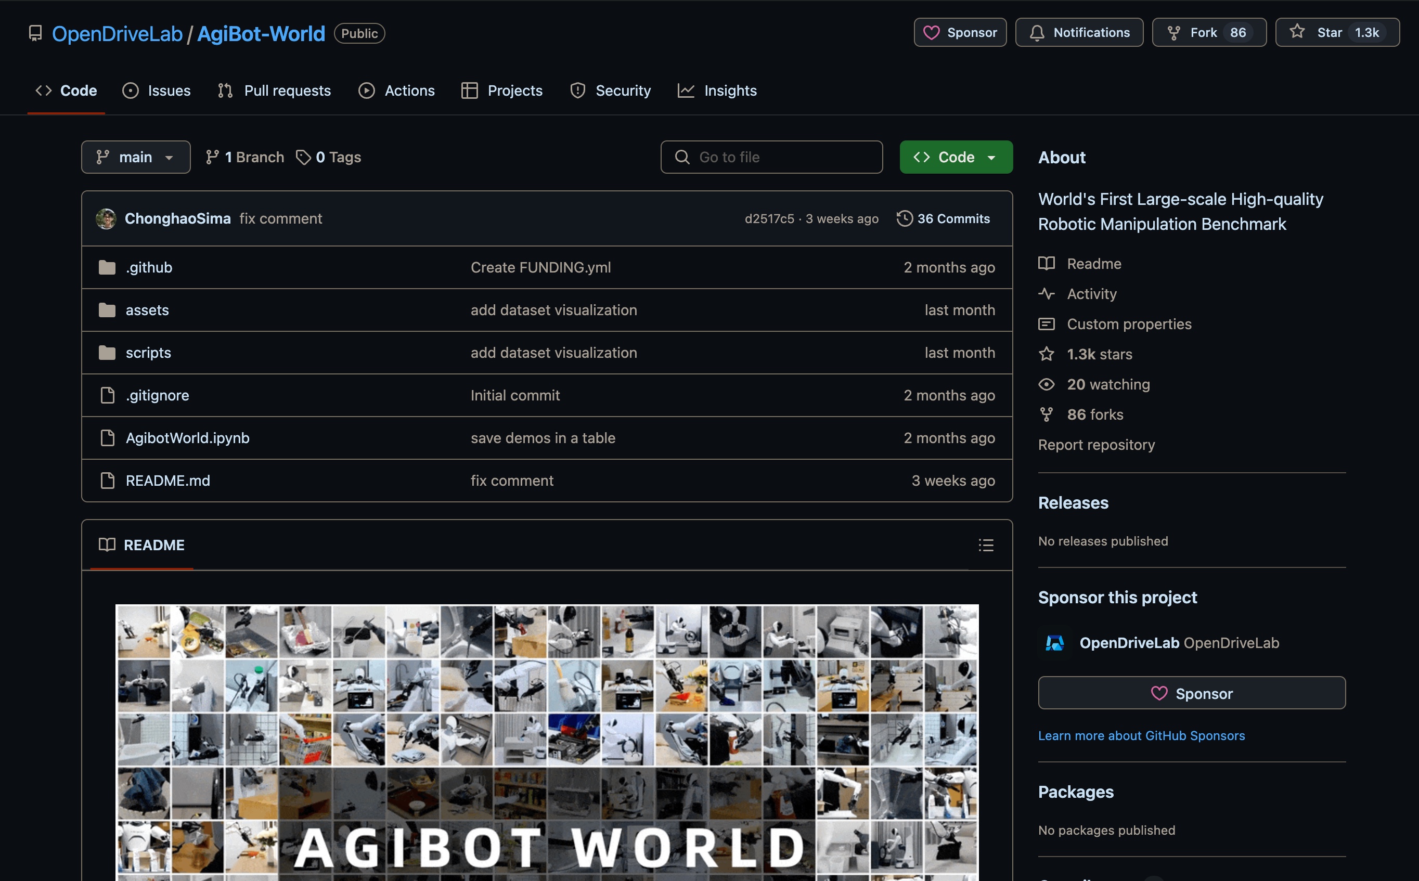Open commit history via clock icon
This screenshot has width=1419, height=881.
click(x=905, y=218)
